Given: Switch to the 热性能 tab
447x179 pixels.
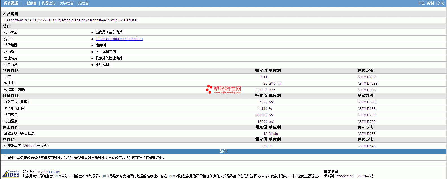Looking at the screenshot, I should click(83, 3).
